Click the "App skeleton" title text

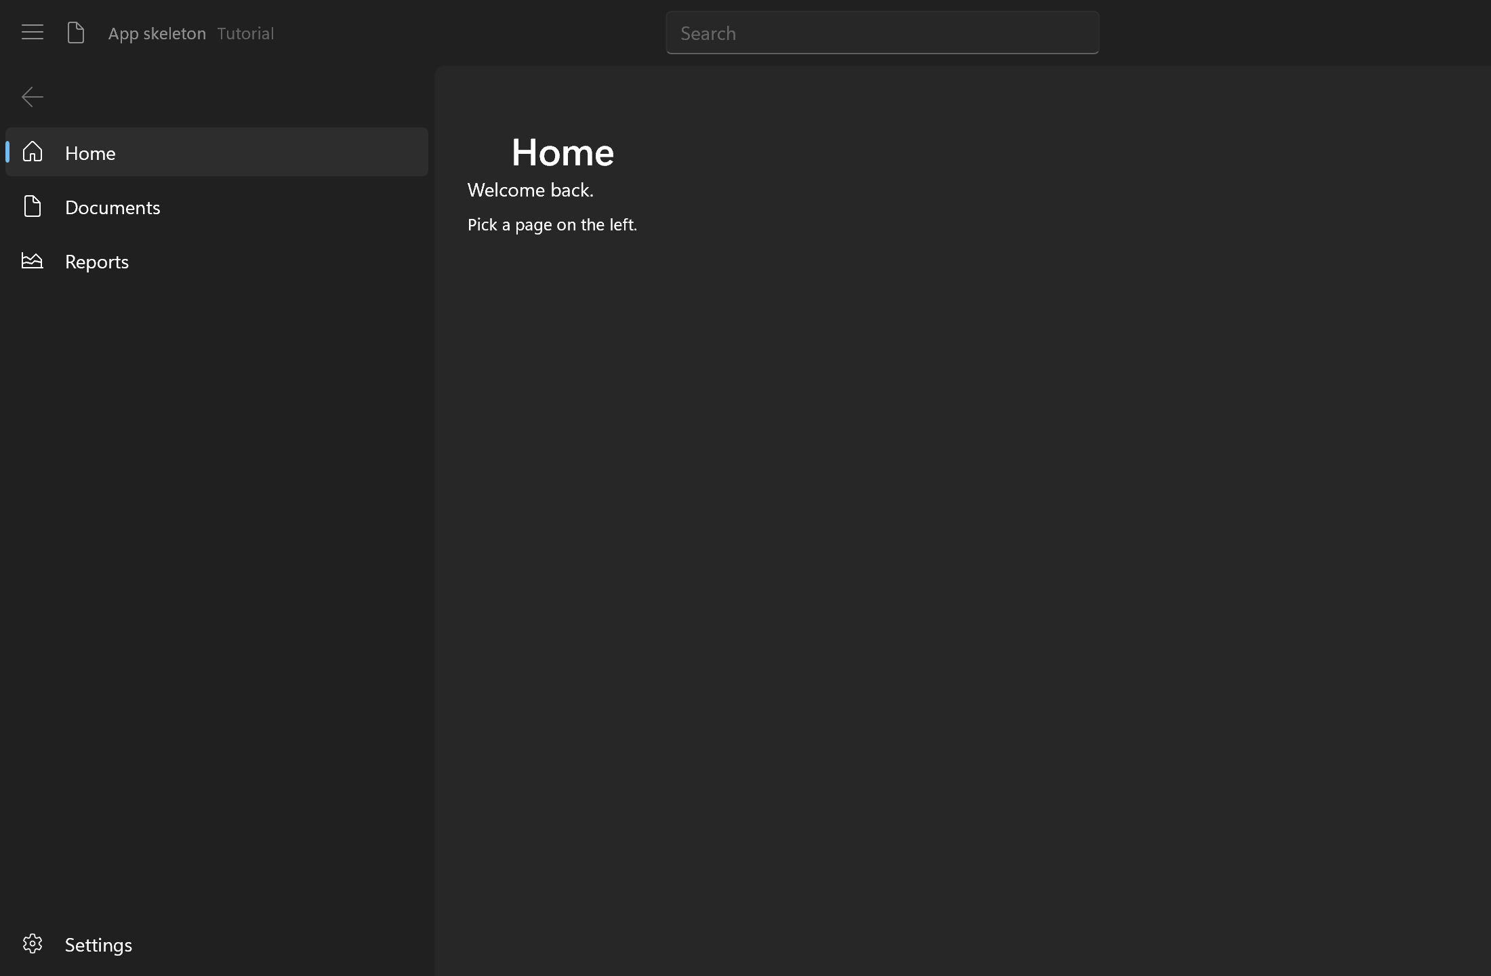pyautogui.click(x=157, y=33)
